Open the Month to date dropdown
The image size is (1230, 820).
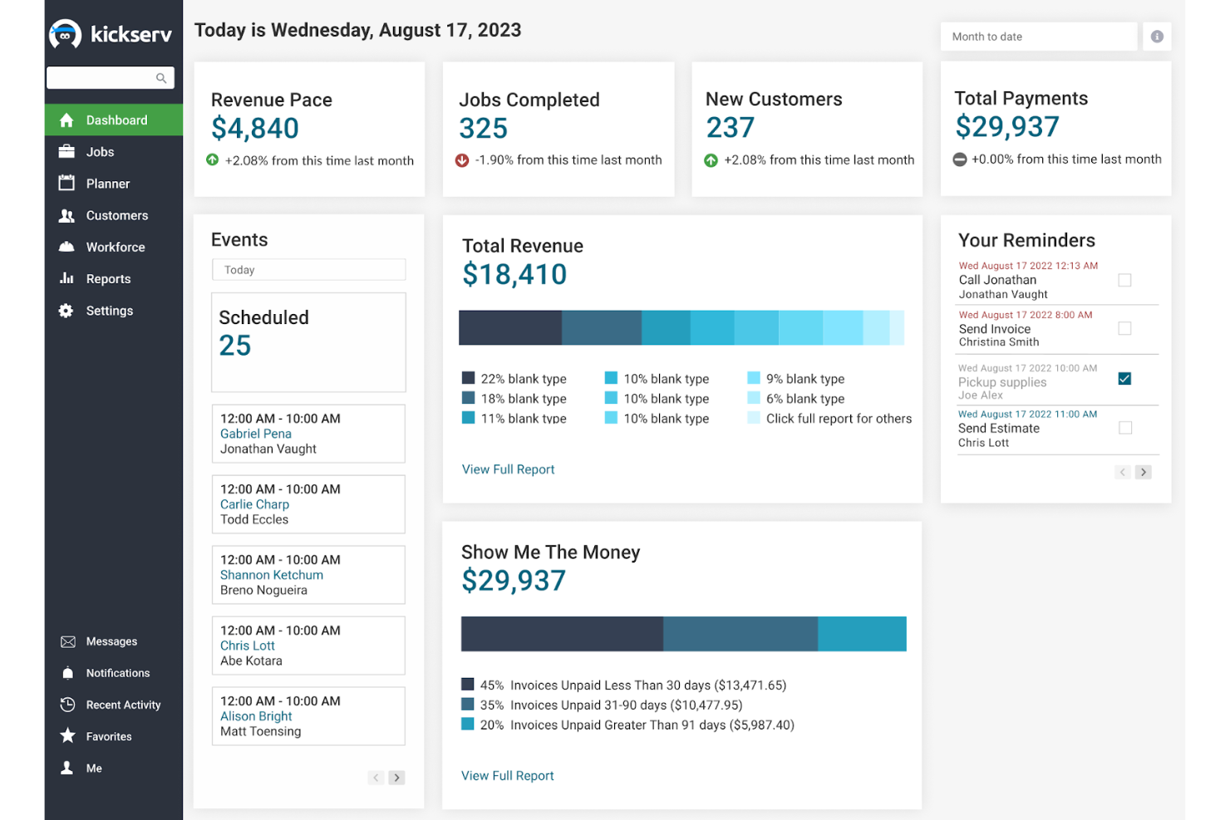click(1038, 37)
